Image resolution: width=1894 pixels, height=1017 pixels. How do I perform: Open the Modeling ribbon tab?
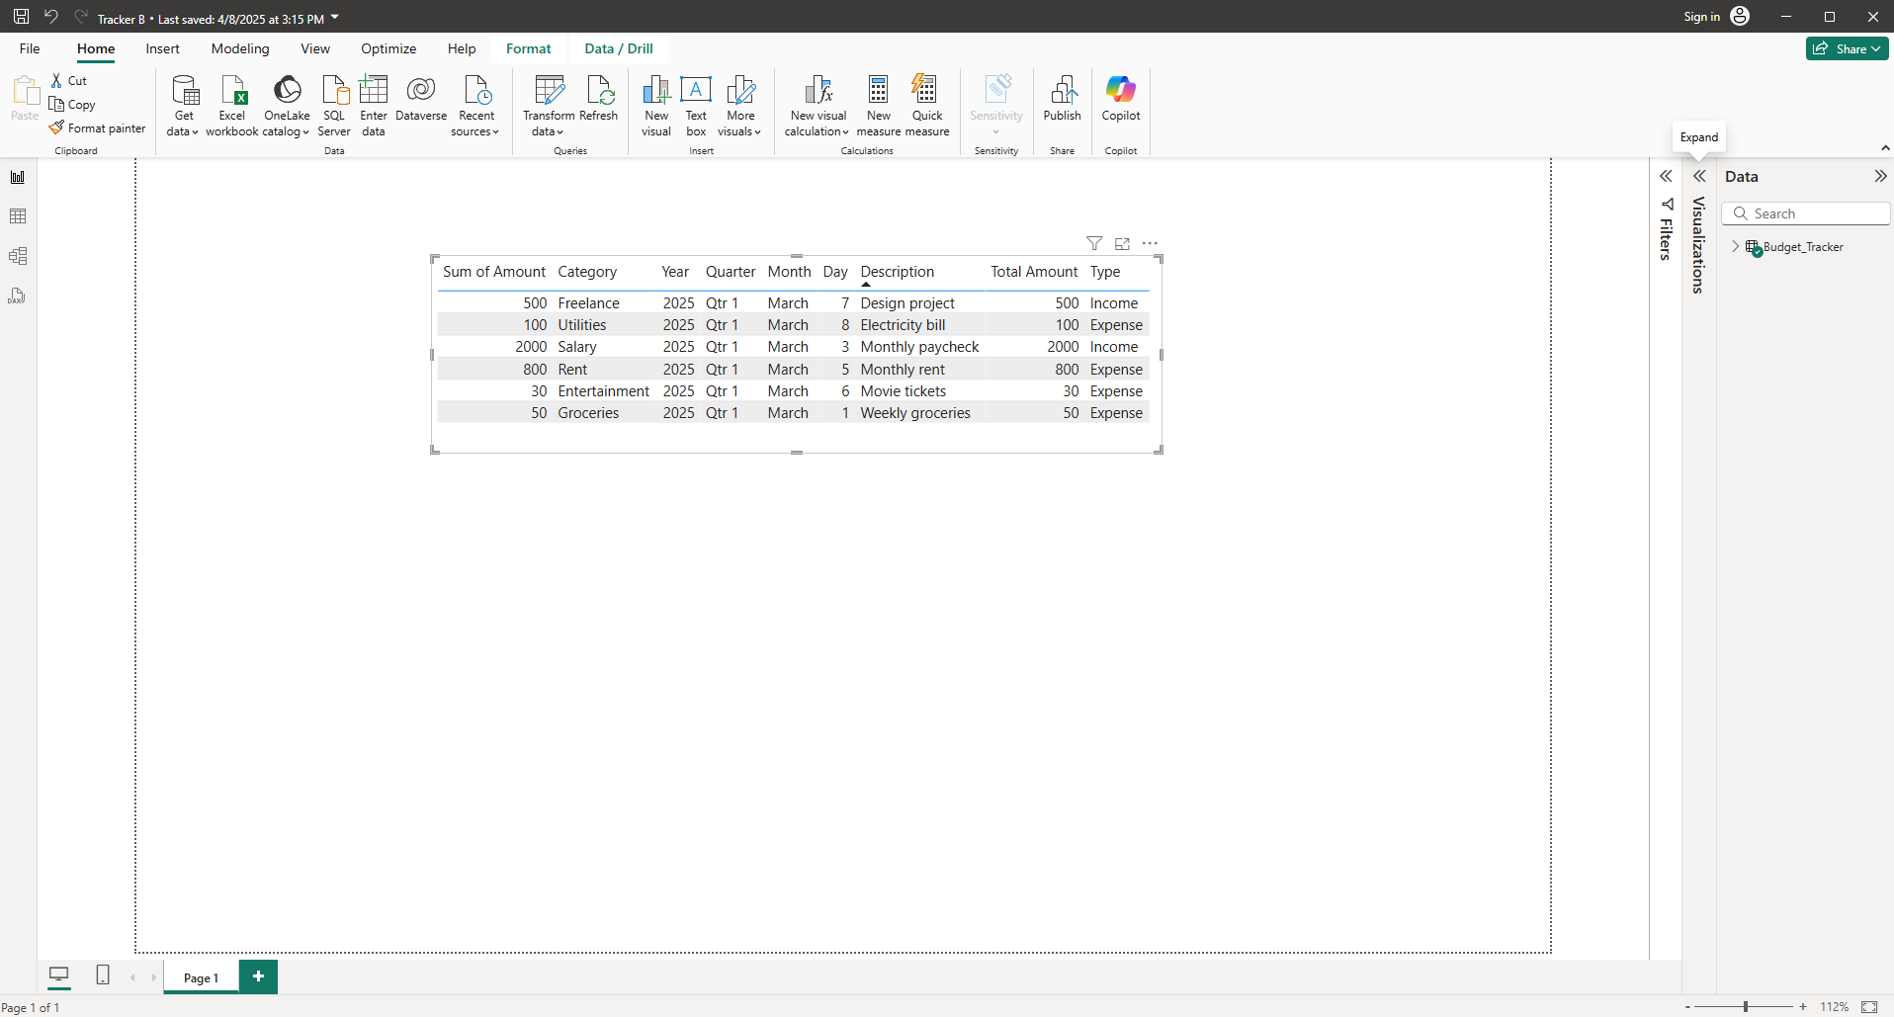(x=240, y=48)
